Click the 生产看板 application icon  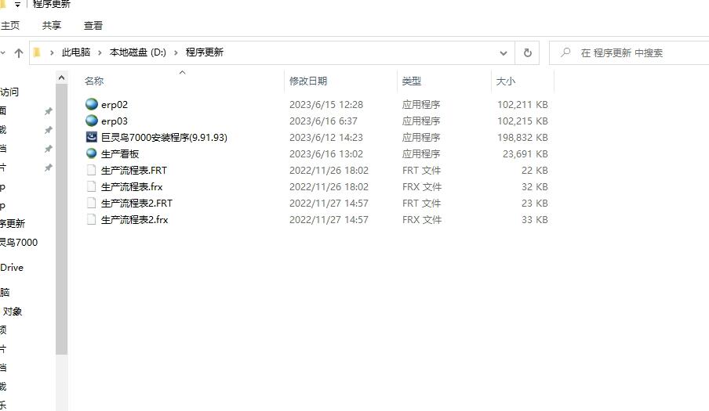(92, 153)
